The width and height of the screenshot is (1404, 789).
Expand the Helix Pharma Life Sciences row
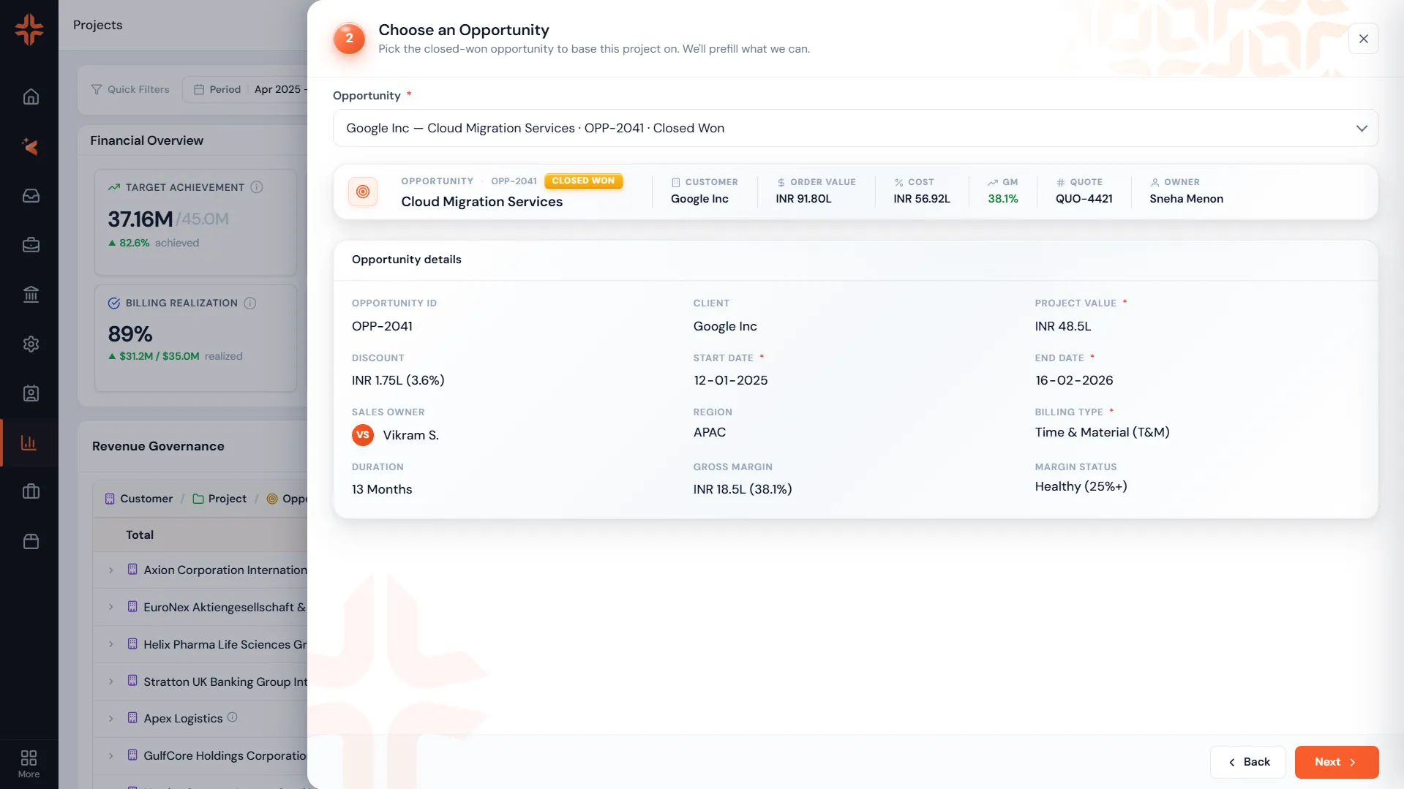click(111, 644)
